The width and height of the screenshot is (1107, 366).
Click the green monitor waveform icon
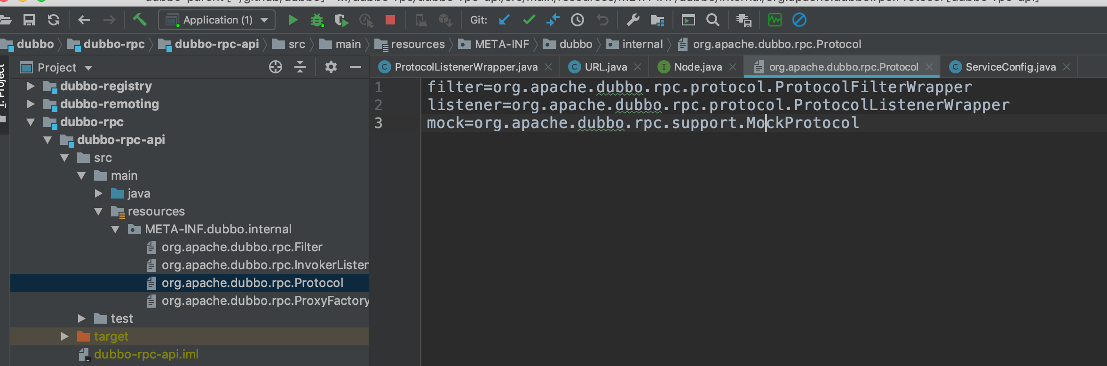[775, 20]
